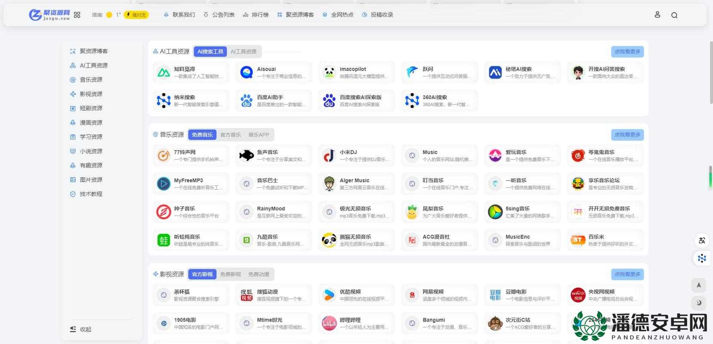The width and height of the screenshot is (713, 344).
Task: Open 聚资源博客 in the top navigation bar
Action: [295, 15]
